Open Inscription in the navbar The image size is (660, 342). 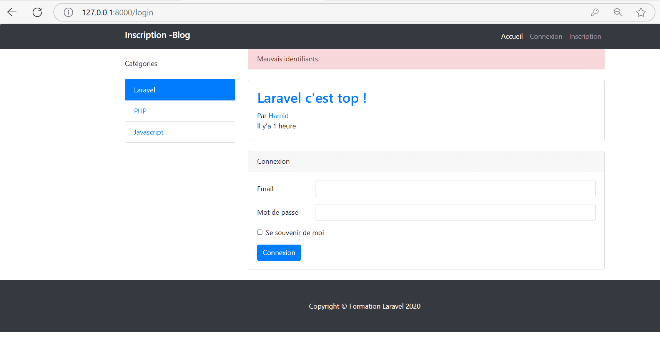point(585,36)
